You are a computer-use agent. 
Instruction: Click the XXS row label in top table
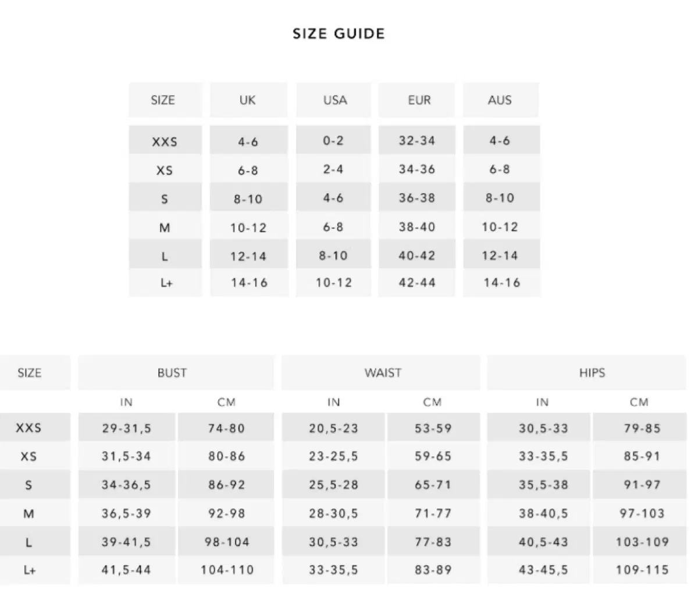pos(165,141)
